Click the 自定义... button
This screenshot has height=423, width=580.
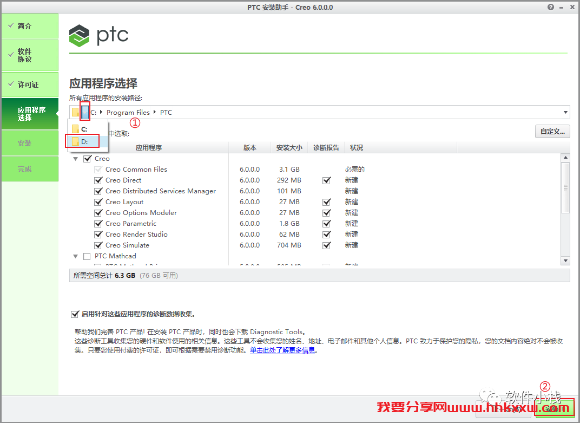click(552, 132)
